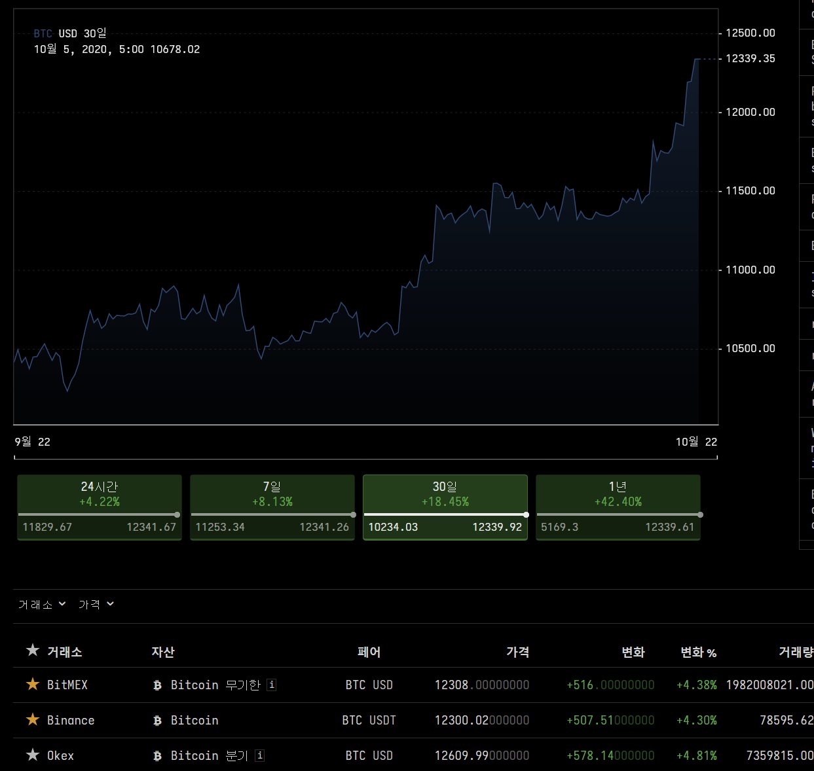Open the 가격 dropdown above the table
Image resolution: width=814 pixels, height=771 pixels.
(x=96, y=604)
